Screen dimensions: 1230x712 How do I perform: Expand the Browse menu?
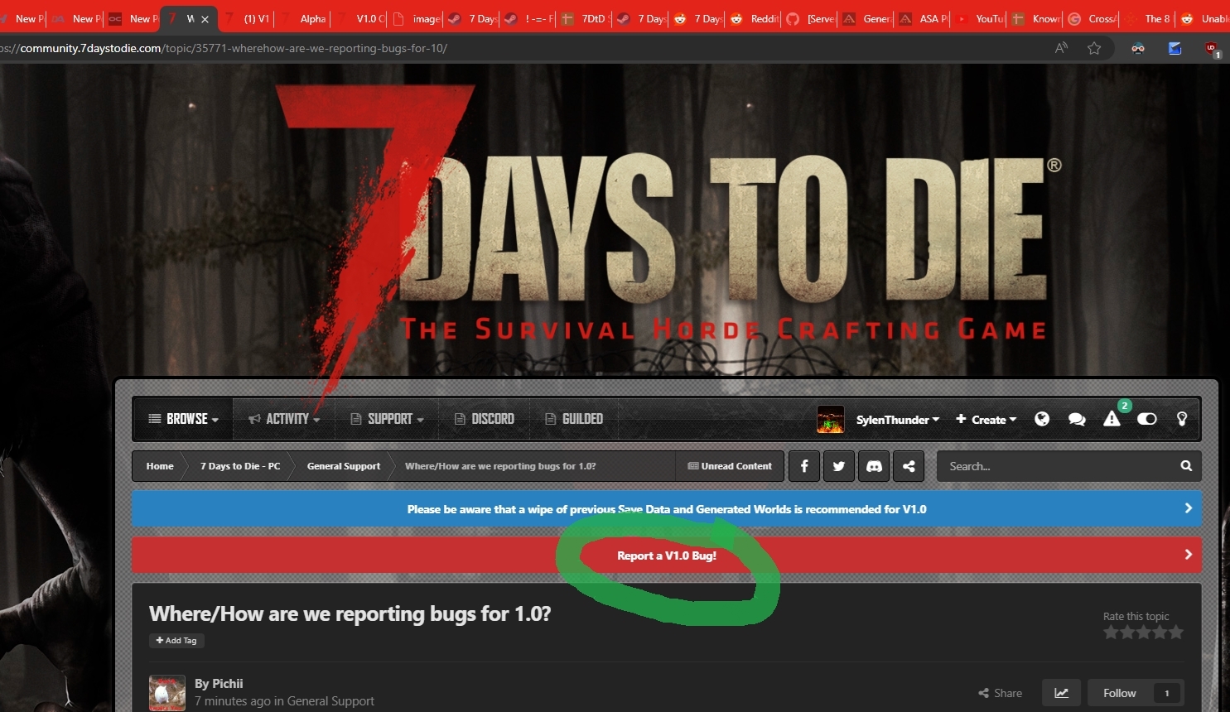183,419
